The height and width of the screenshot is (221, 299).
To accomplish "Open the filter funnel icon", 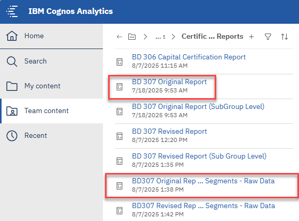I will pos(268,37).
